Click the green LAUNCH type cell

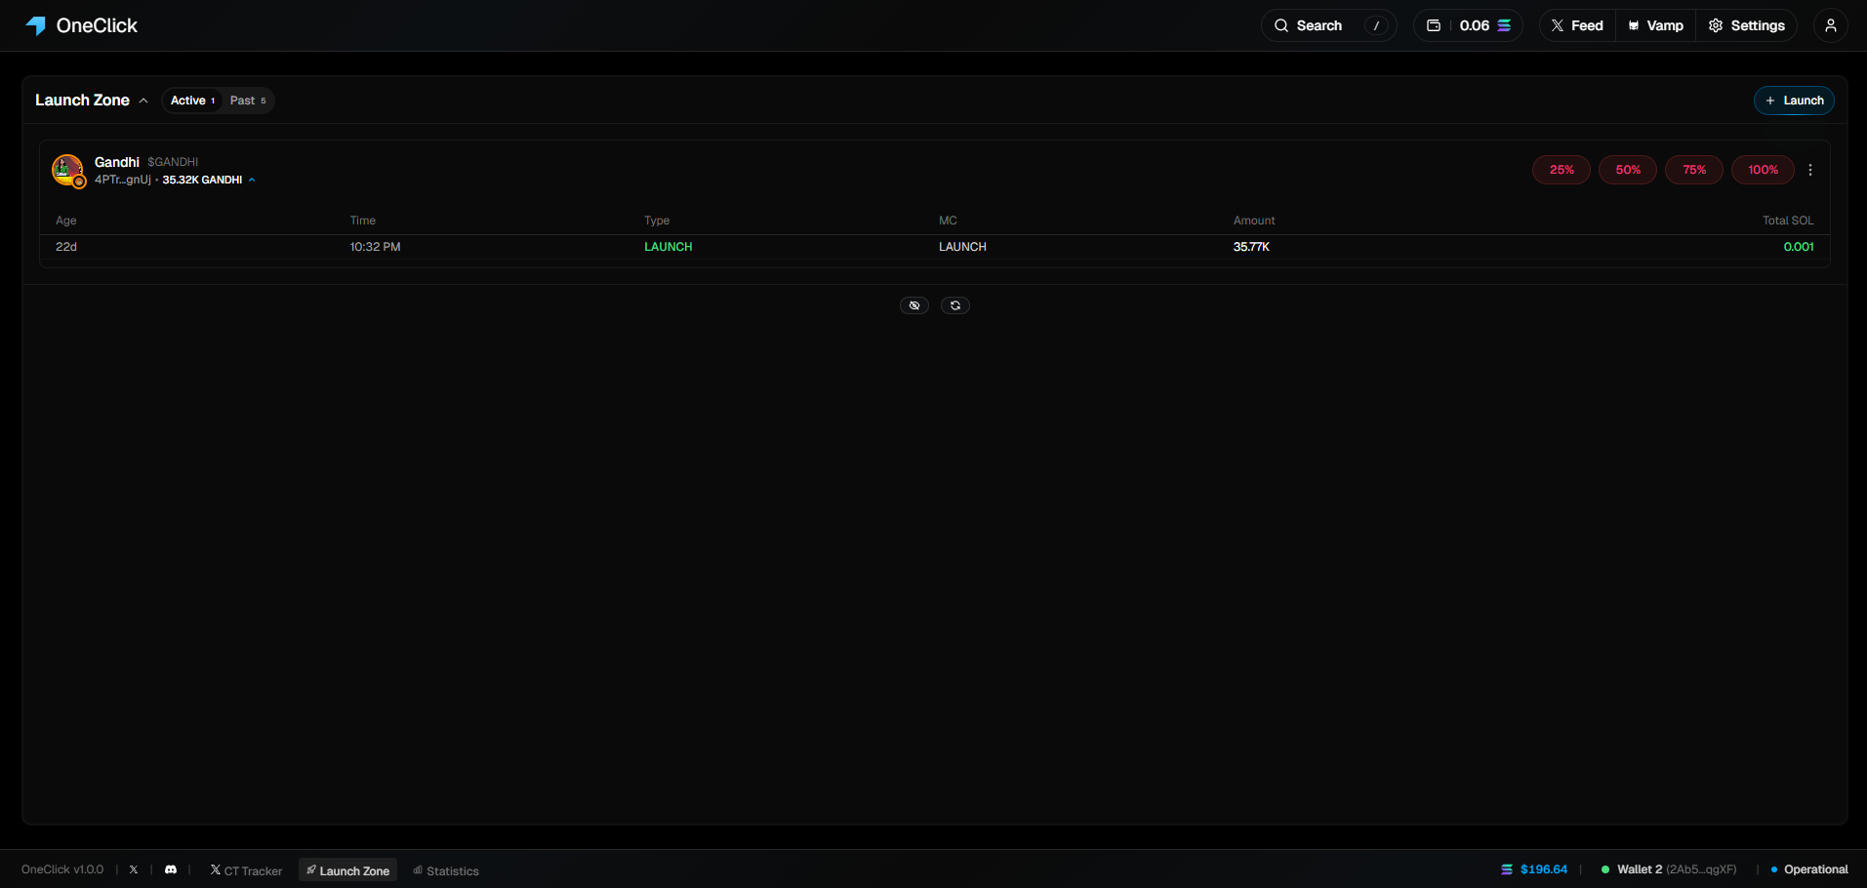point(669,247)
